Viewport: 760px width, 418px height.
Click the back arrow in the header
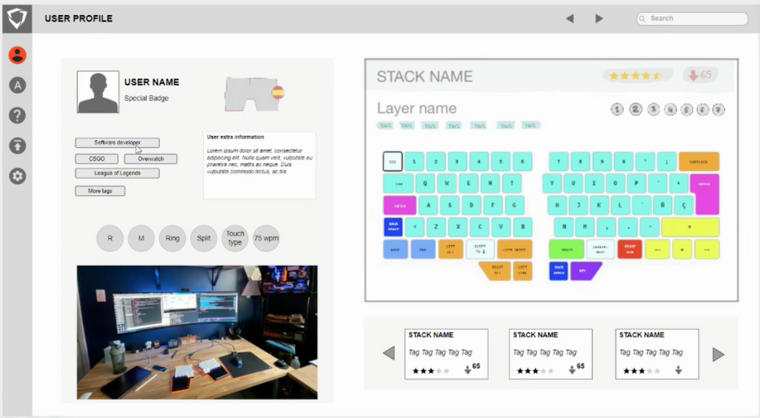[569, 19]
